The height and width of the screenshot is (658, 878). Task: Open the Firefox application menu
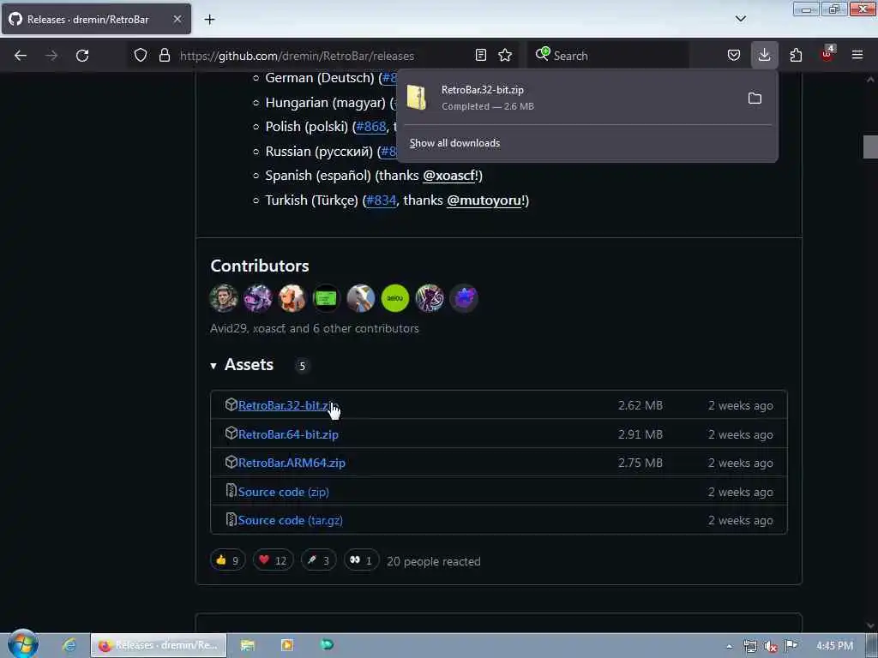click(857, 56)
